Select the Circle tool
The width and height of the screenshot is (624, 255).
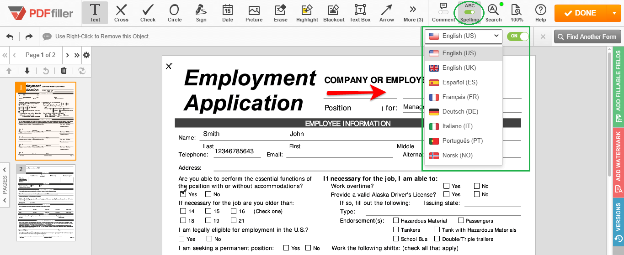[174, 13]
